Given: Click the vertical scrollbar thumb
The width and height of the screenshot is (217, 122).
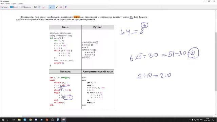Looking at the screenshot, I should (216, 62).
